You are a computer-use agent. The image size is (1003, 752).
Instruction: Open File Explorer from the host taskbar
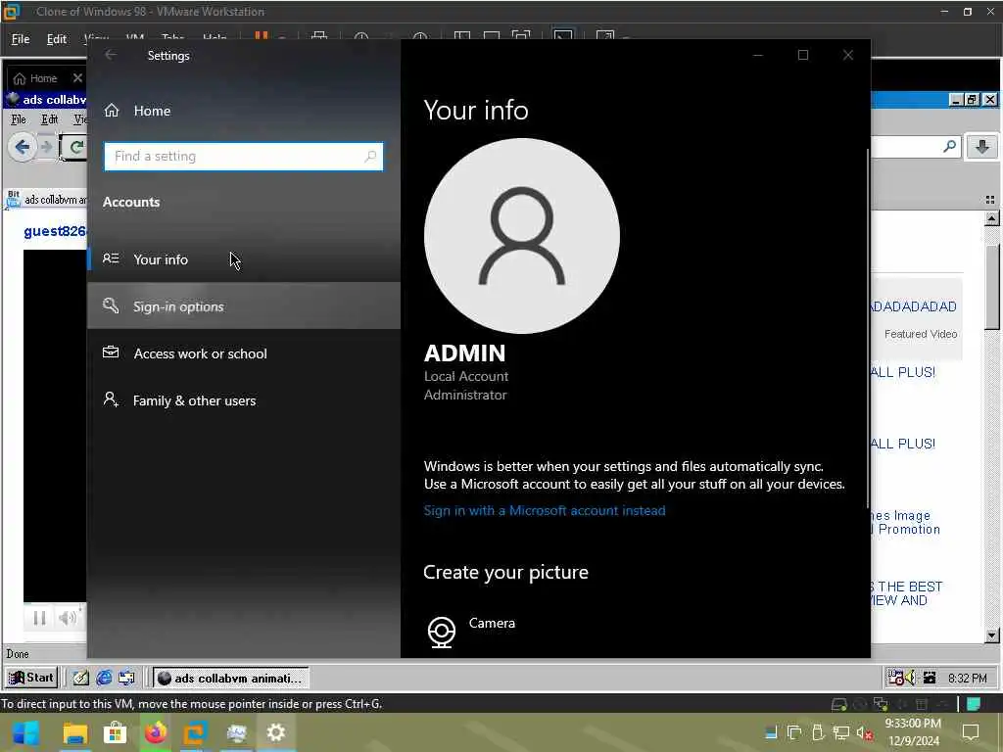(x=74, y=733)
